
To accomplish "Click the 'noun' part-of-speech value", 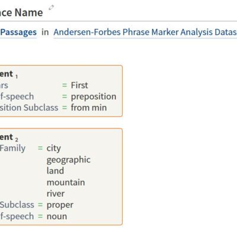I will (x=57, y=216).
